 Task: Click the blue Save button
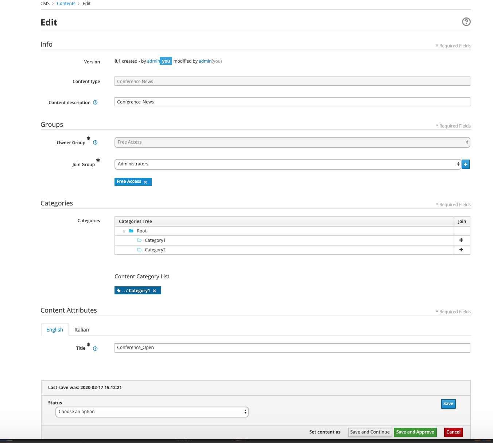tap(448, 404)
